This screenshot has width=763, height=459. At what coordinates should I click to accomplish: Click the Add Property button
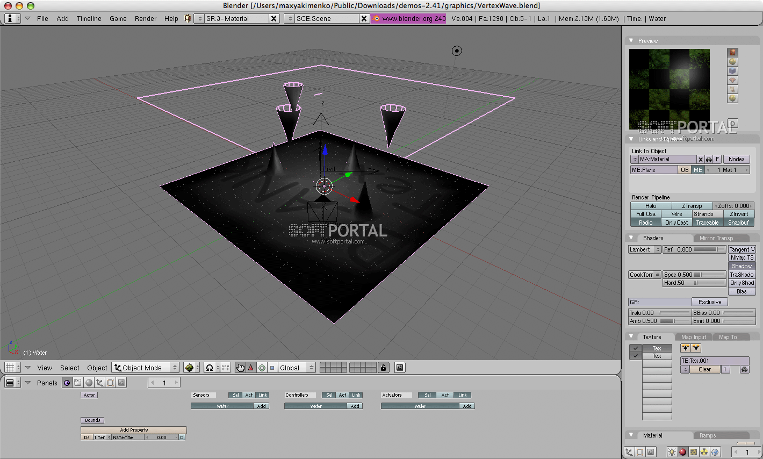coord(134,430)
